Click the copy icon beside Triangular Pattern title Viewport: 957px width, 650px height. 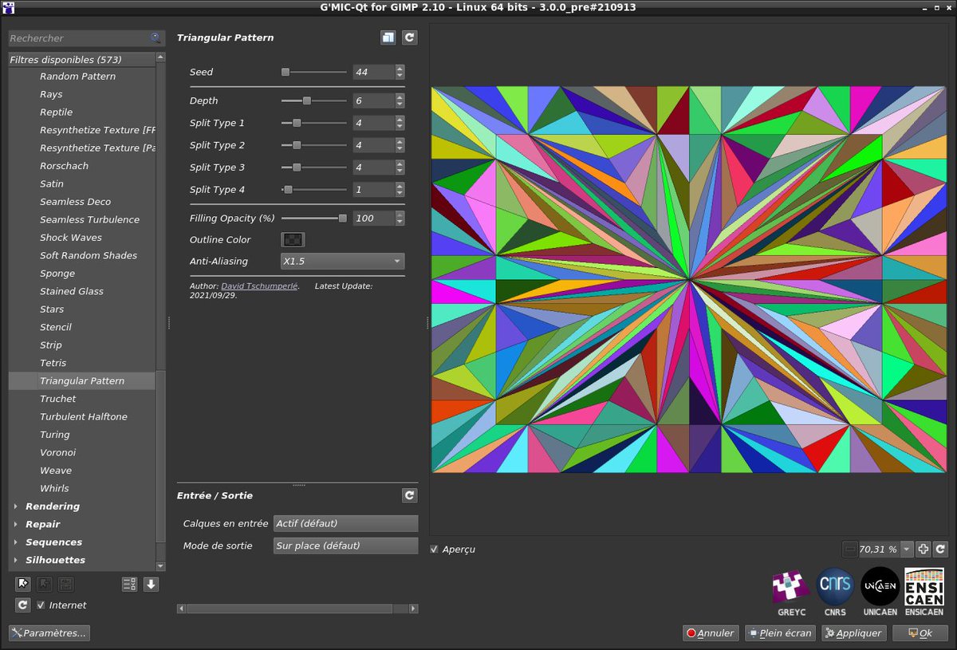[388, 37]
